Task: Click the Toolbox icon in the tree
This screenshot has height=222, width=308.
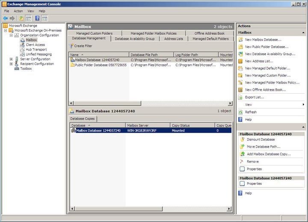Action: click(x=17, y=68)
